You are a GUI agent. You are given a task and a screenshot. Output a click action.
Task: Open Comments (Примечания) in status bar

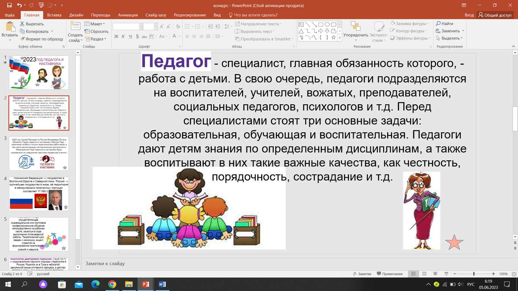[x=389, y=274]
